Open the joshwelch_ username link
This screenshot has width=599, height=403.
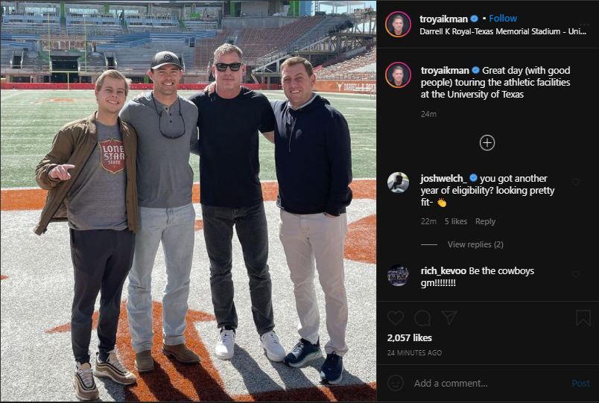tap(443, 179)
